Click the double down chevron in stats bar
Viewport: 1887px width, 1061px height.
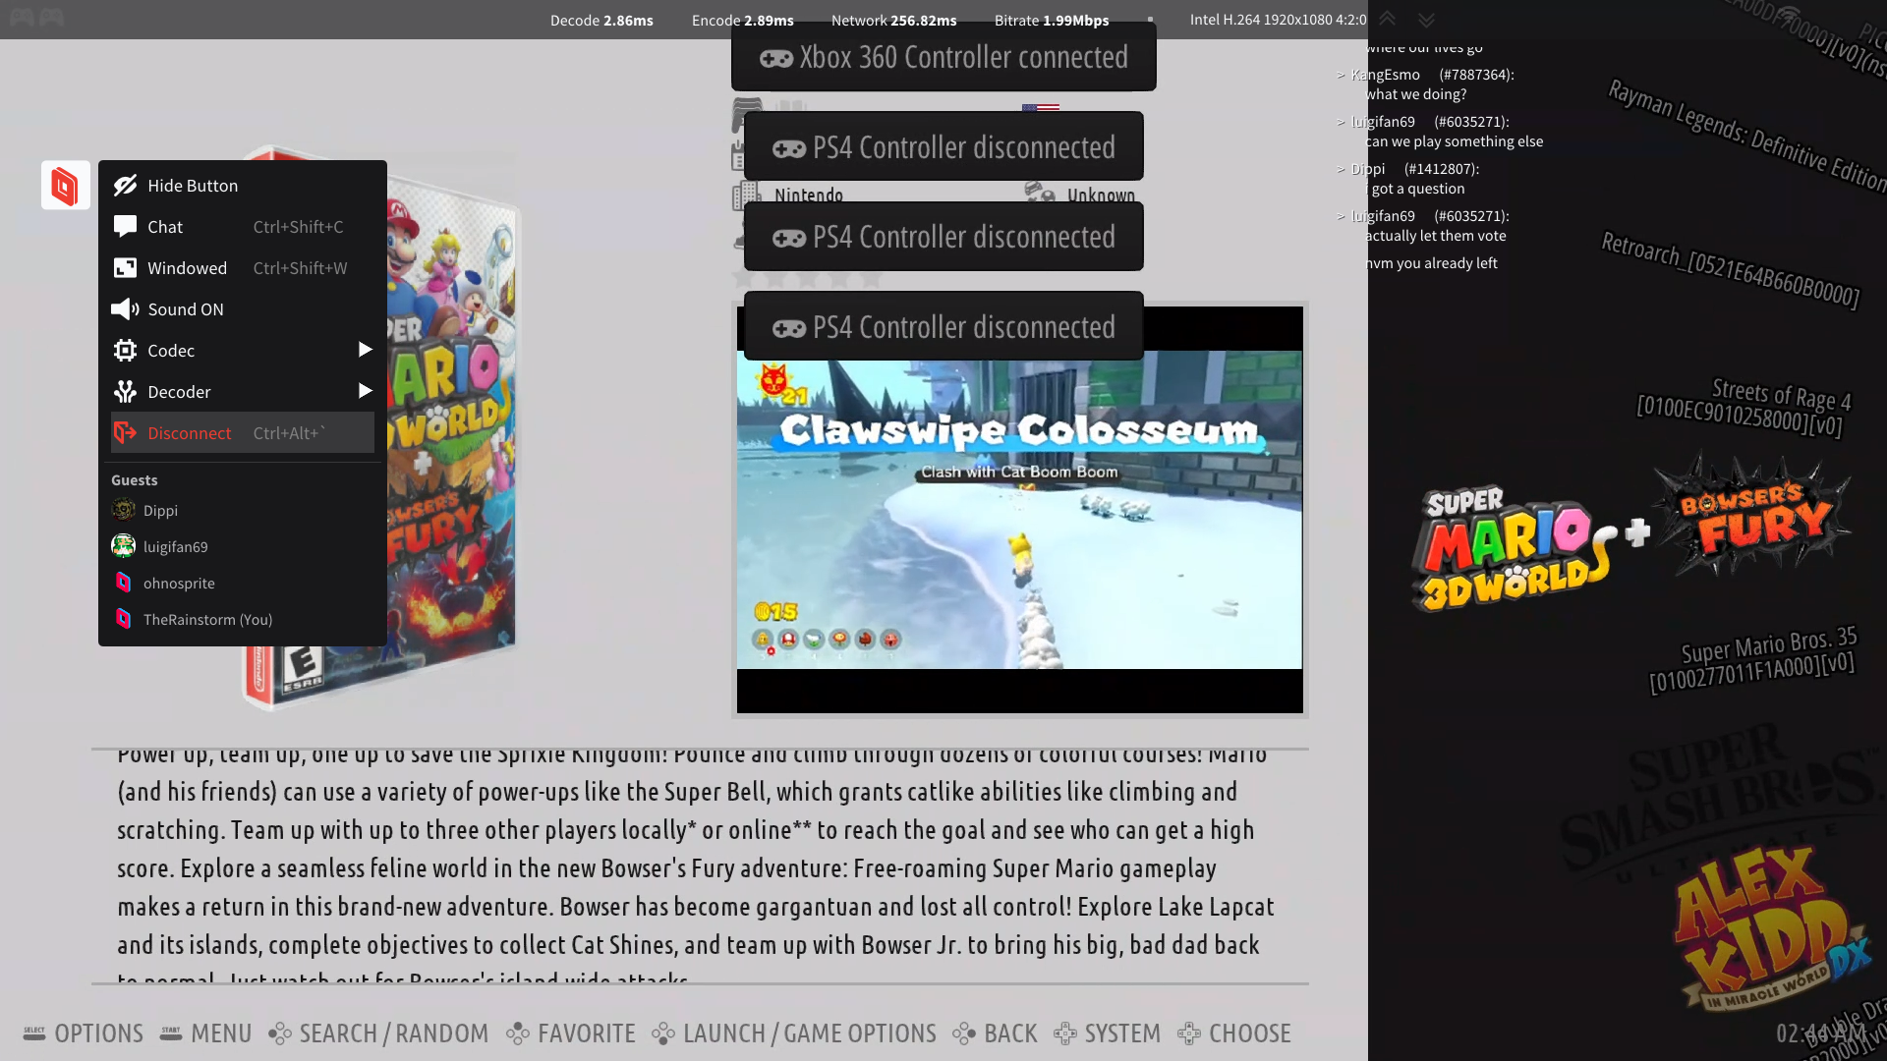[x=1426, y=19]
